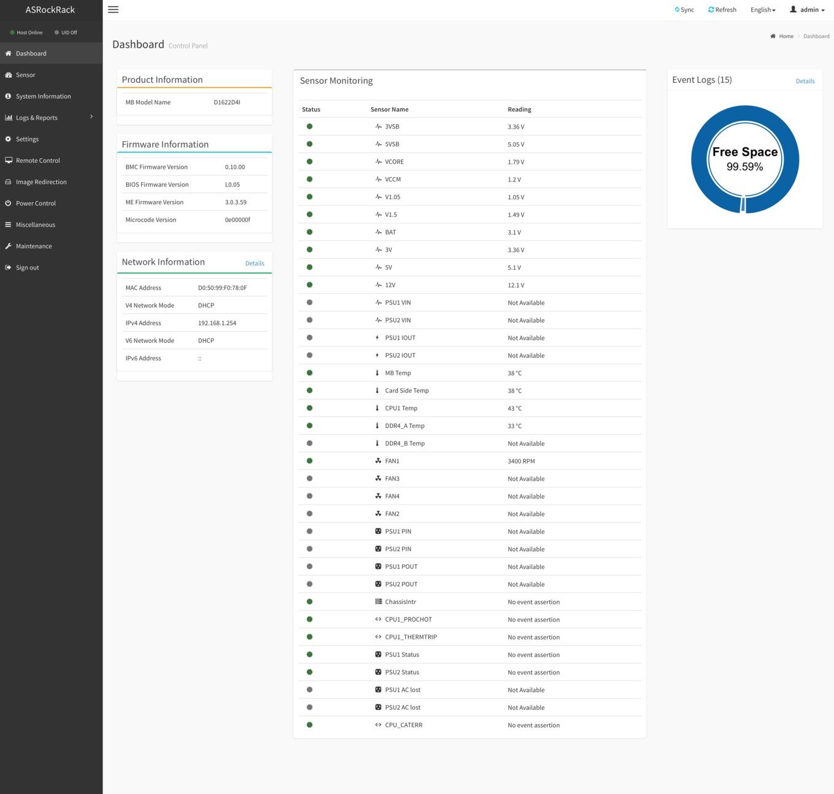Click the CPU1_THERMTRIP sensor name
Viewport: 834px width, 794px height.
coord(411,637)
